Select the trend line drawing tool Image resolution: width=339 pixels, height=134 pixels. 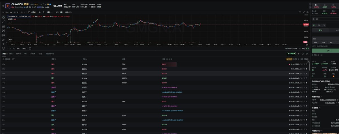tap(3, 22)
